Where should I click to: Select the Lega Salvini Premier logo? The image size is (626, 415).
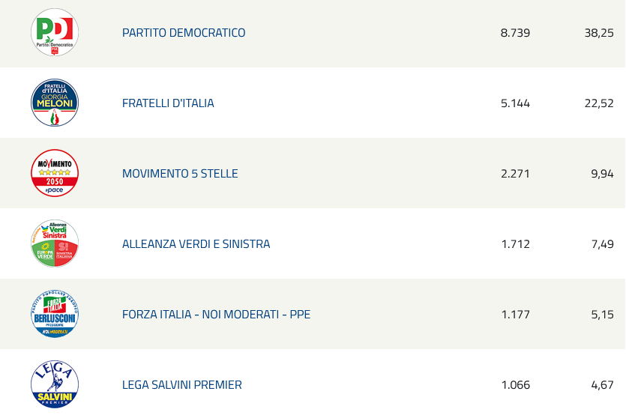(55, 384)
